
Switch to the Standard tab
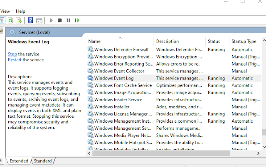click(43, 161)
